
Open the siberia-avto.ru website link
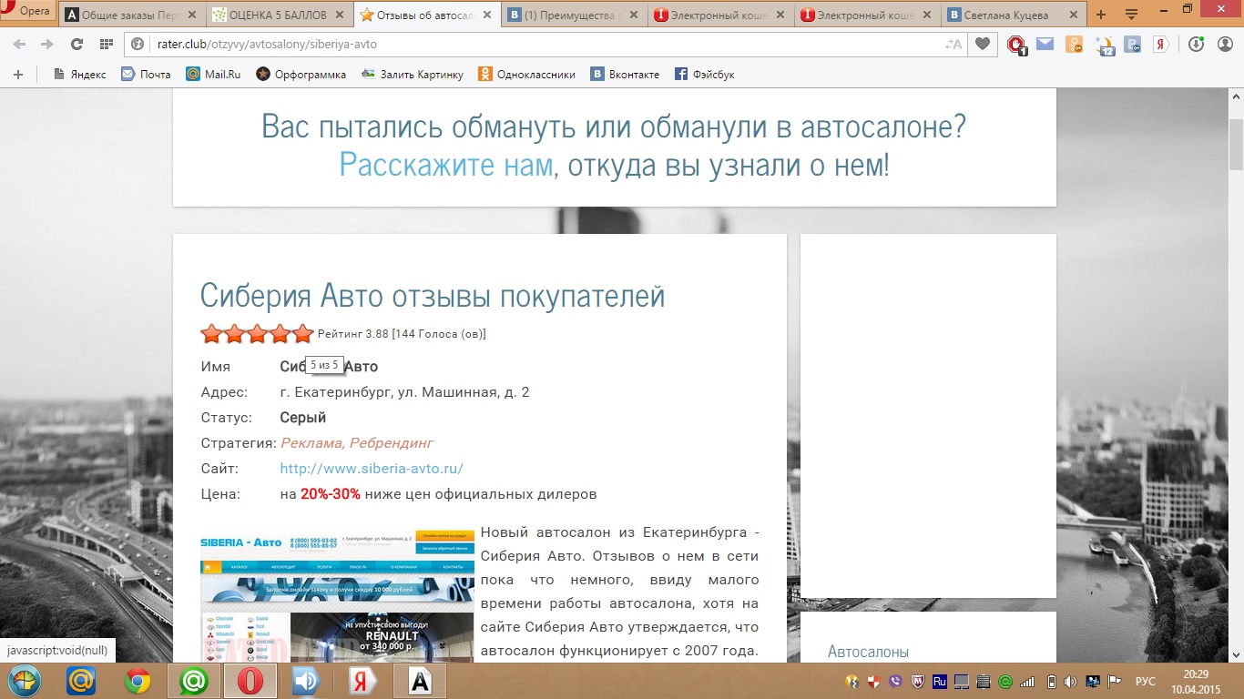point(372,469)
